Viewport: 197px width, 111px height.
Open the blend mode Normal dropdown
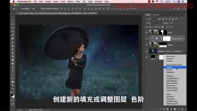(x=154, y=23)
